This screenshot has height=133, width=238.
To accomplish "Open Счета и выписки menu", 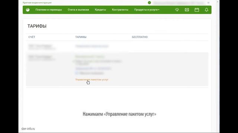I will [x=78, y=10].
